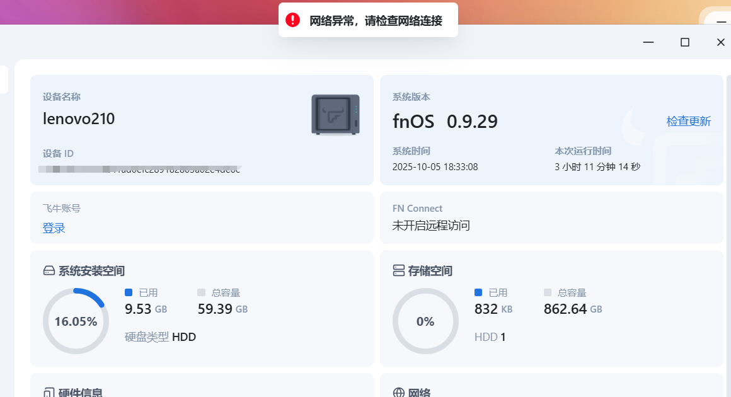The width and height of the screenshot is (731, 397).
Task: Click the uptime 3 小时 11 分钟 14 秒
Action: (597, 167)
